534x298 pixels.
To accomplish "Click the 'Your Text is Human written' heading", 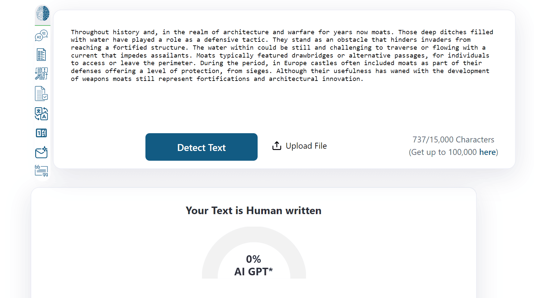I will [x=254, y=211].
